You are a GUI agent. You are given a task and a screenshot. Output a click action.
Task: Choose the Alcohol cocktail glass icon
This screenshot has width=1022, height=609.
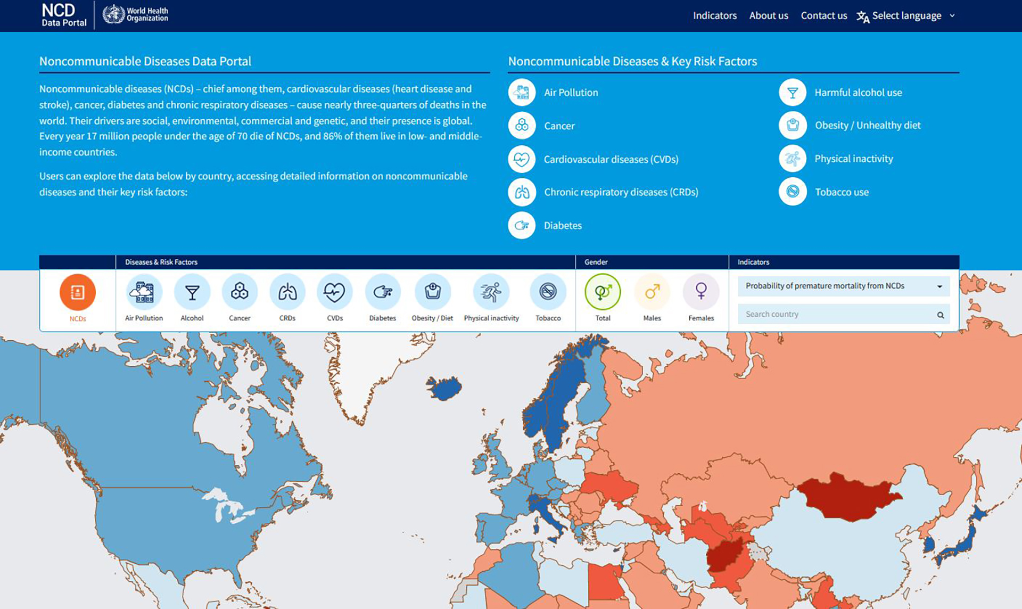(192, 292)
